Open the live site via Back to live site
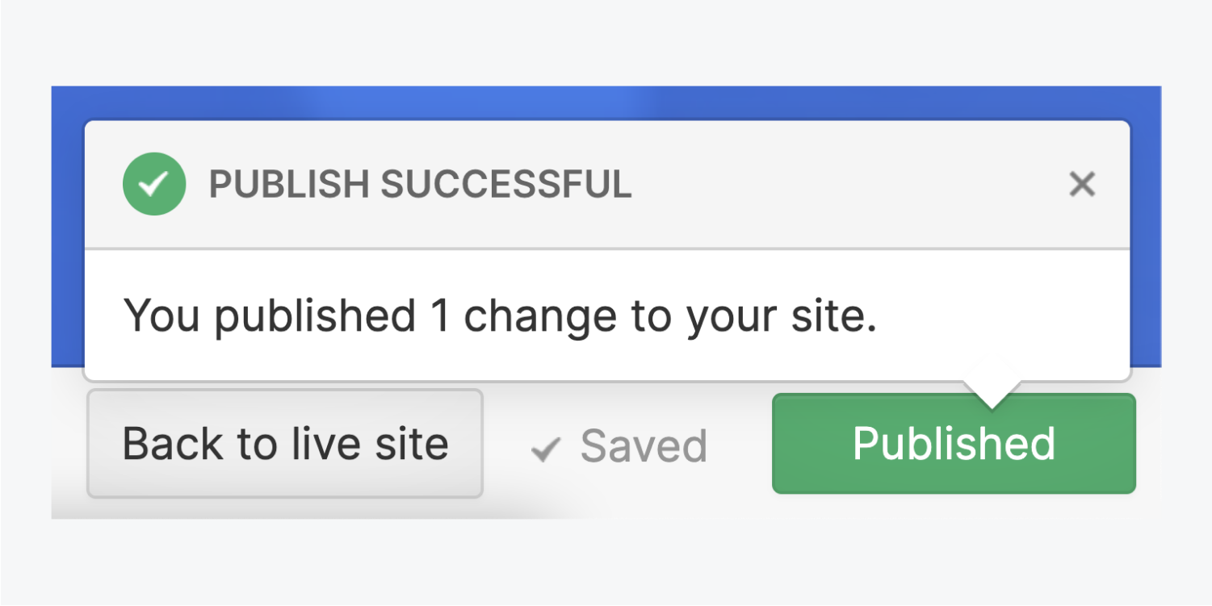This screenshot has height=606, width=1212. click(286, 442)
